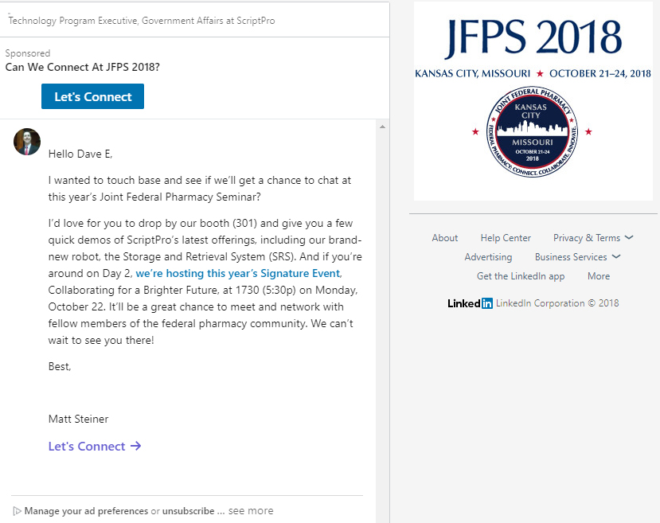Click the blue Let's Connect button
Viewport: 660px width, 523px height.
tap(92, 96)
